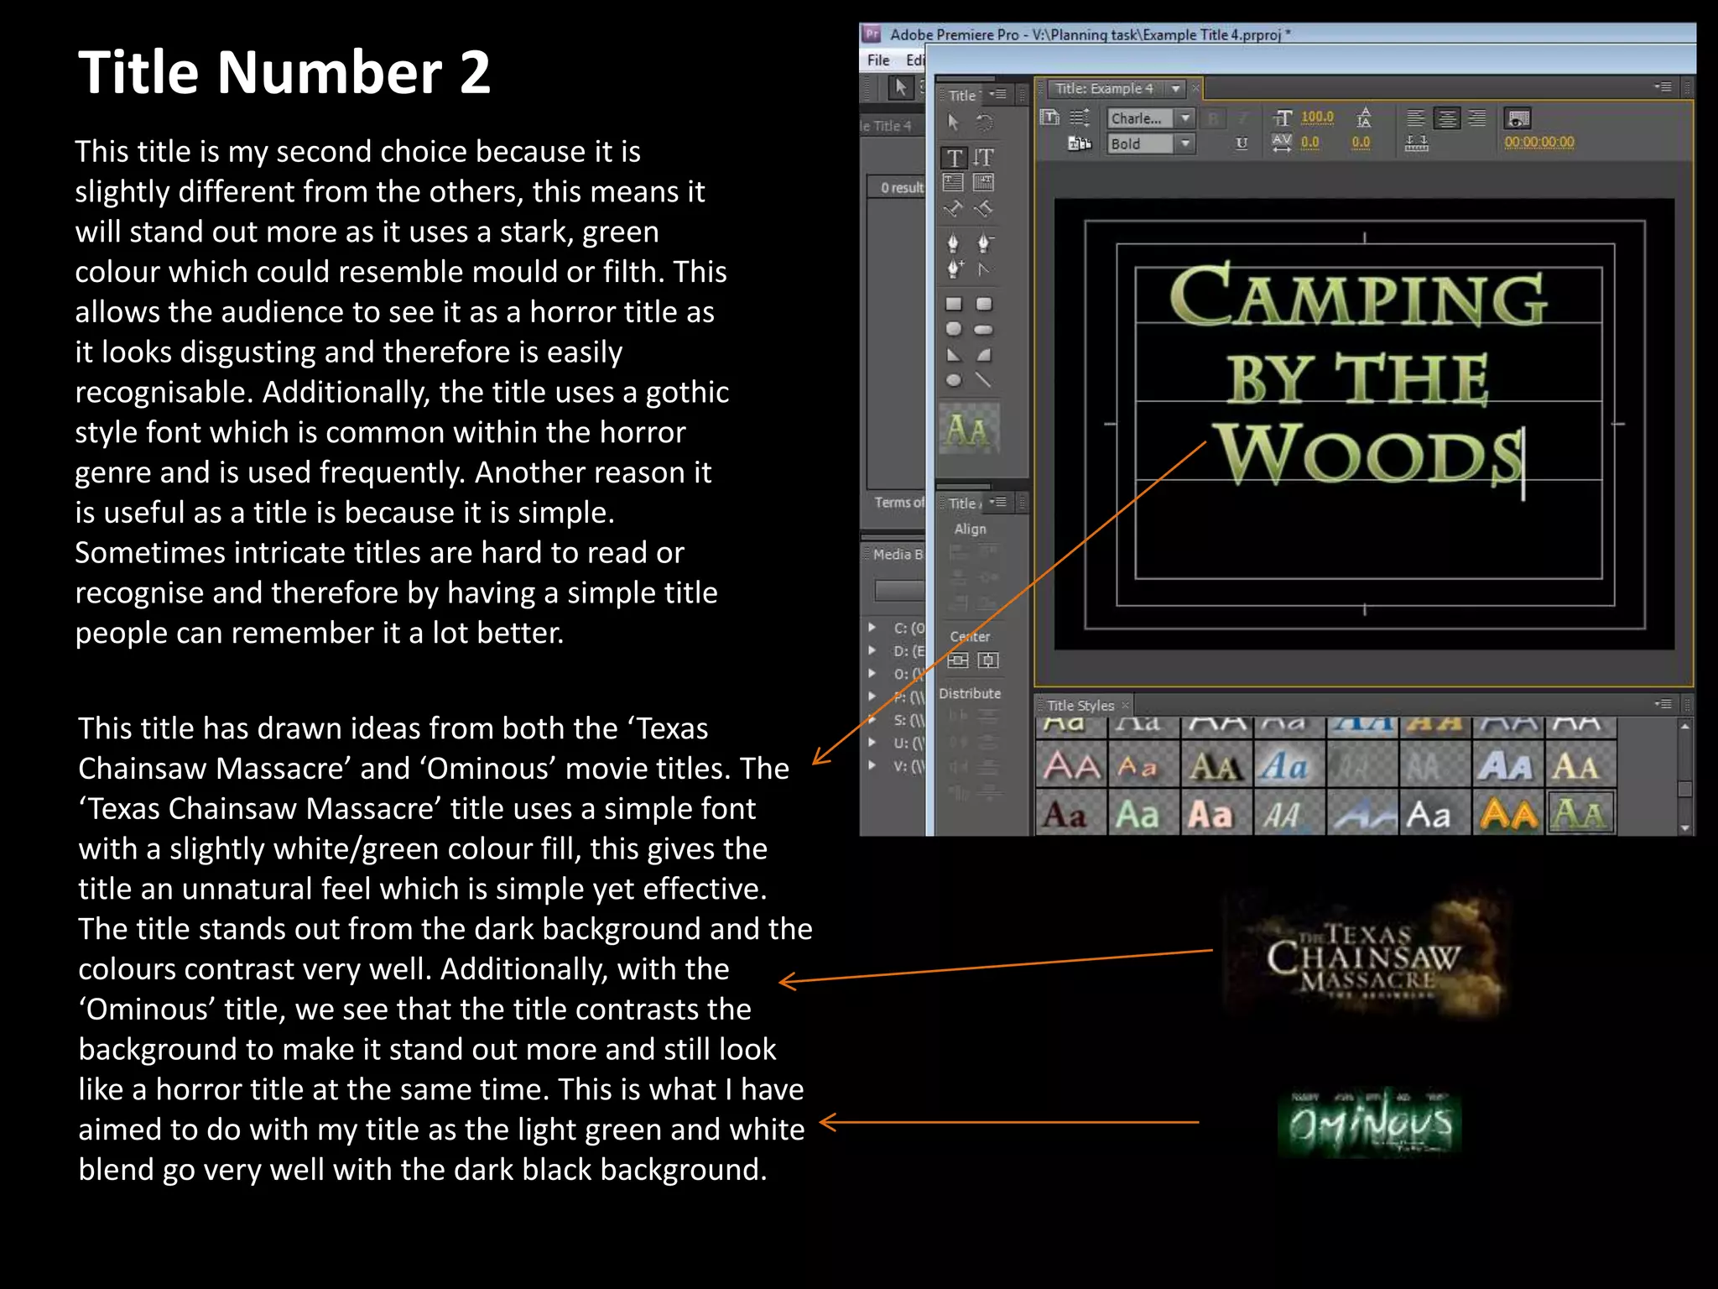1718x1289 pixels.
Task: Select the Rectangle shape tool
Action: pyautogui.click(x=954, y=304)
